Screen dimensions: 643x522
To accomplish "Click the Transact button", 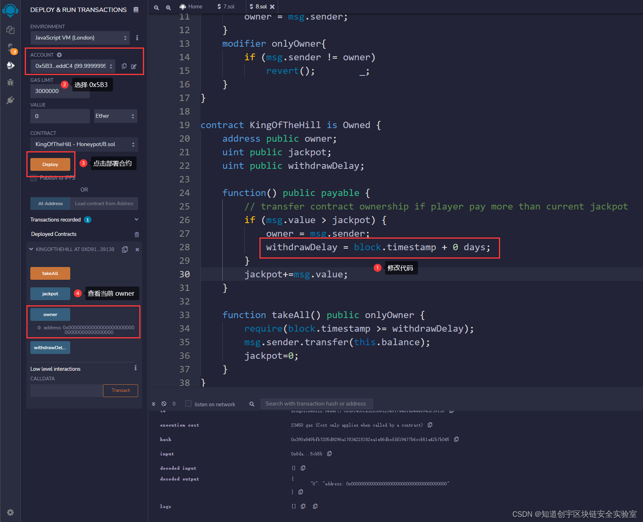I will click(121, 391).
